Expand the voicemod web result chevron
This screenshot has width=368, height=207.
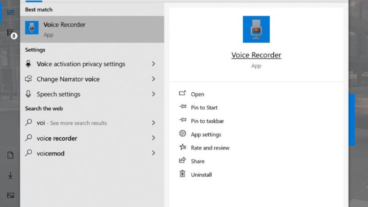[x=153, y=153]
